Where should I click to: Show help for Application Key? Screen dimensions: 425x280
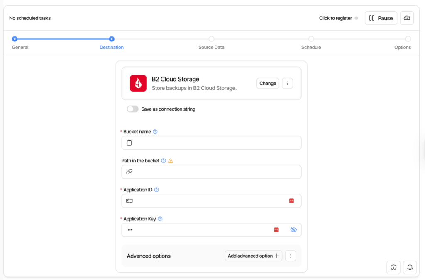tap(160, 219)
